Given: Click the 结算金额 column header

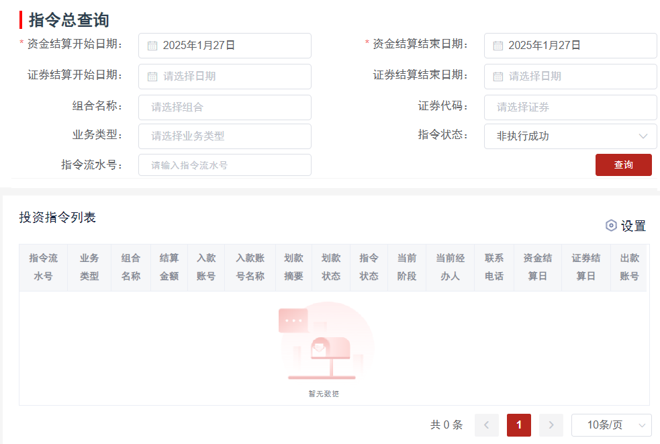Looking at the screenshot, I should 169,267.
